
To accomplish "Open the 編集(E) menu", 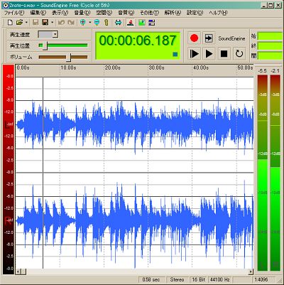I will pyautogui.click(x=38, y=13).
